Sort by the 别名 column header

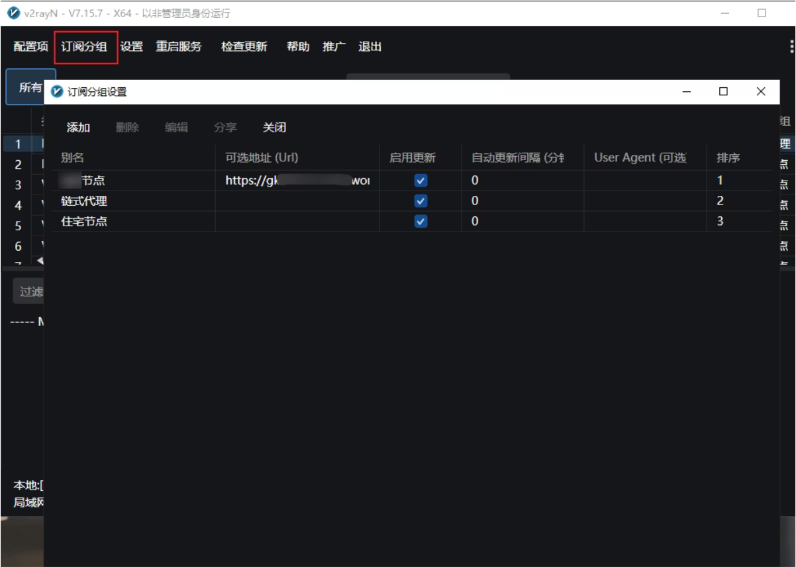coord(73,157)
